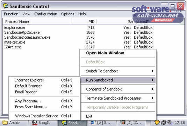Click the Sandboxie Control title bar icon
The height and width of the screenshot is (126, 187).
click(x=6, y=6)
